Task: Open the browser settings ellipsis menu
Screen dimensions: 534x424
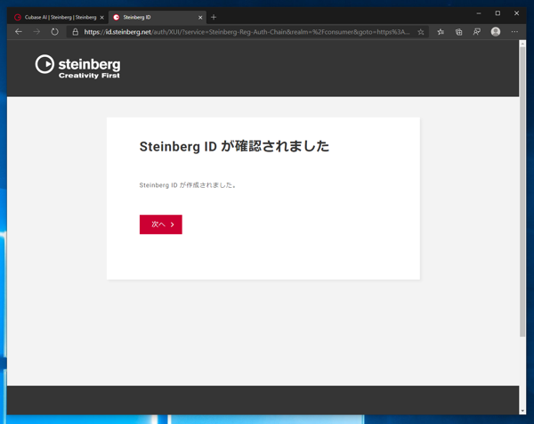Action: point(514,32)
